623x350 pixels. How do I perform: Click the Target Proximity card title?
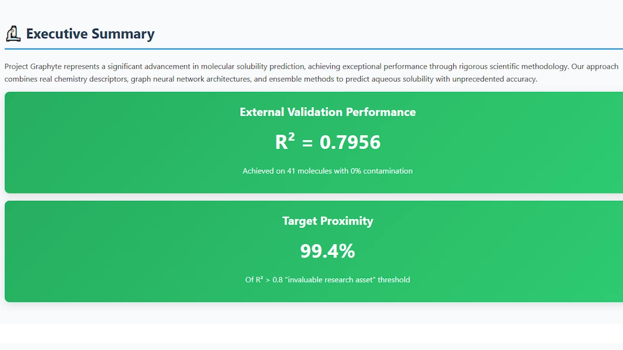point(328,221)
